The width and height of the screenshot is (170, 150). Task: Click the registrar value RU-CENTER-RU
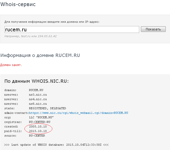(x=39, y=122)
